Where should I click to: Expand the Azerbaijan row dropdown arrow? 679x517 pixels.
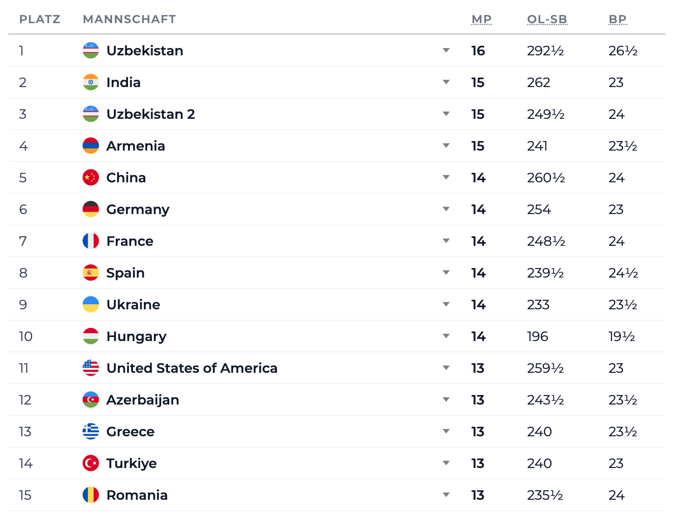(x=446, y=400)
